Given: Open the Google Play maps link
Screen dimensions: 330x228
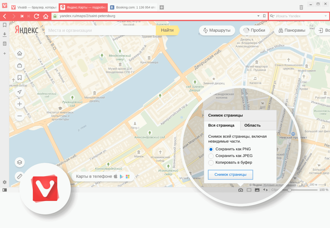Looking at the screenshot, I should (x=121, y=177).
